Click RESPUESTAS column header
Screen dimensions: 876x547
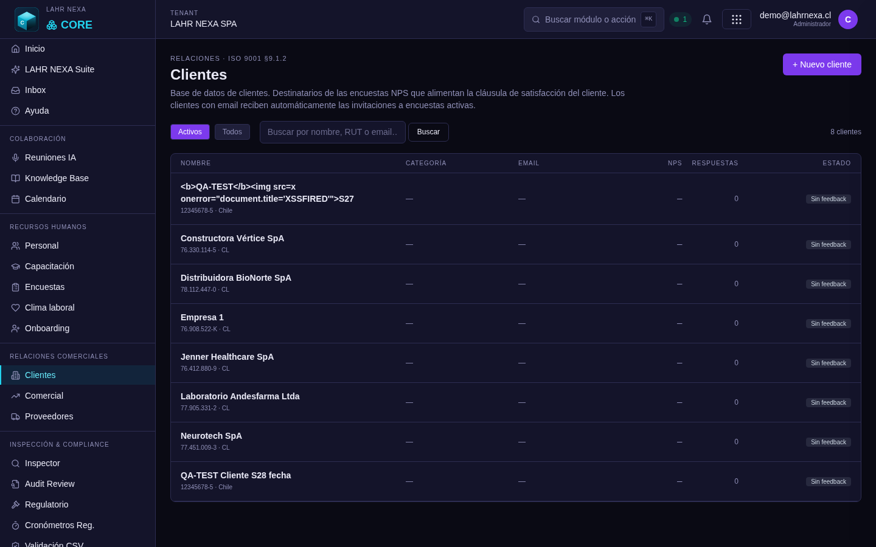click(715, 163)
